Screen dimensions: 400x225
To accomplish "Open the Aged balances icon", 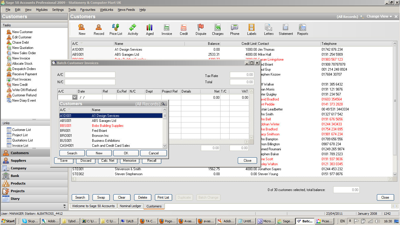I will pyautogui.click(x=150, y=30).
